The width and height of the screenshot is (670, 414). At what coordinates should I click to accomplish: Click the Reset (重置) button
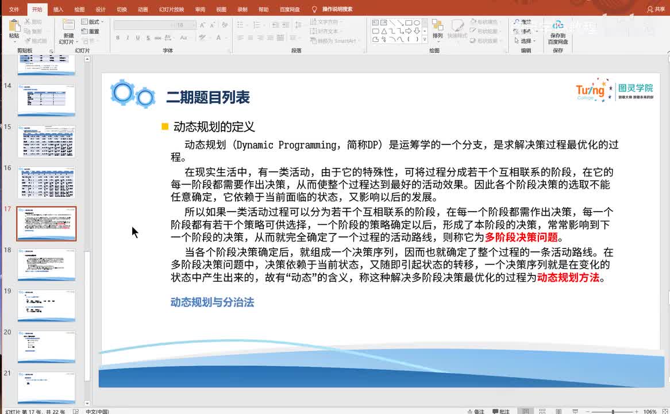[91, 31]
